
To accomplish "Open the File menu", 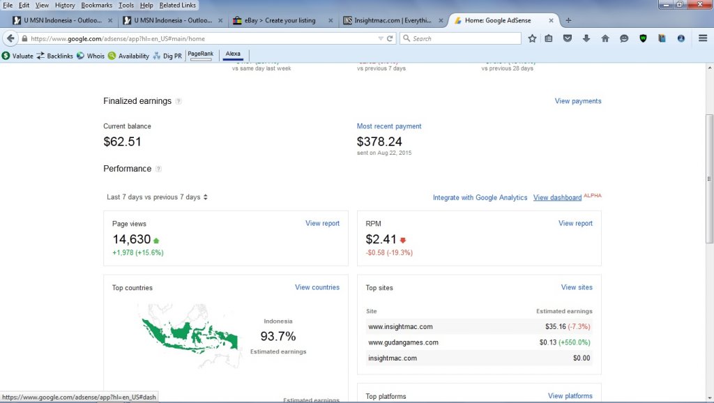I will (8, 5).
